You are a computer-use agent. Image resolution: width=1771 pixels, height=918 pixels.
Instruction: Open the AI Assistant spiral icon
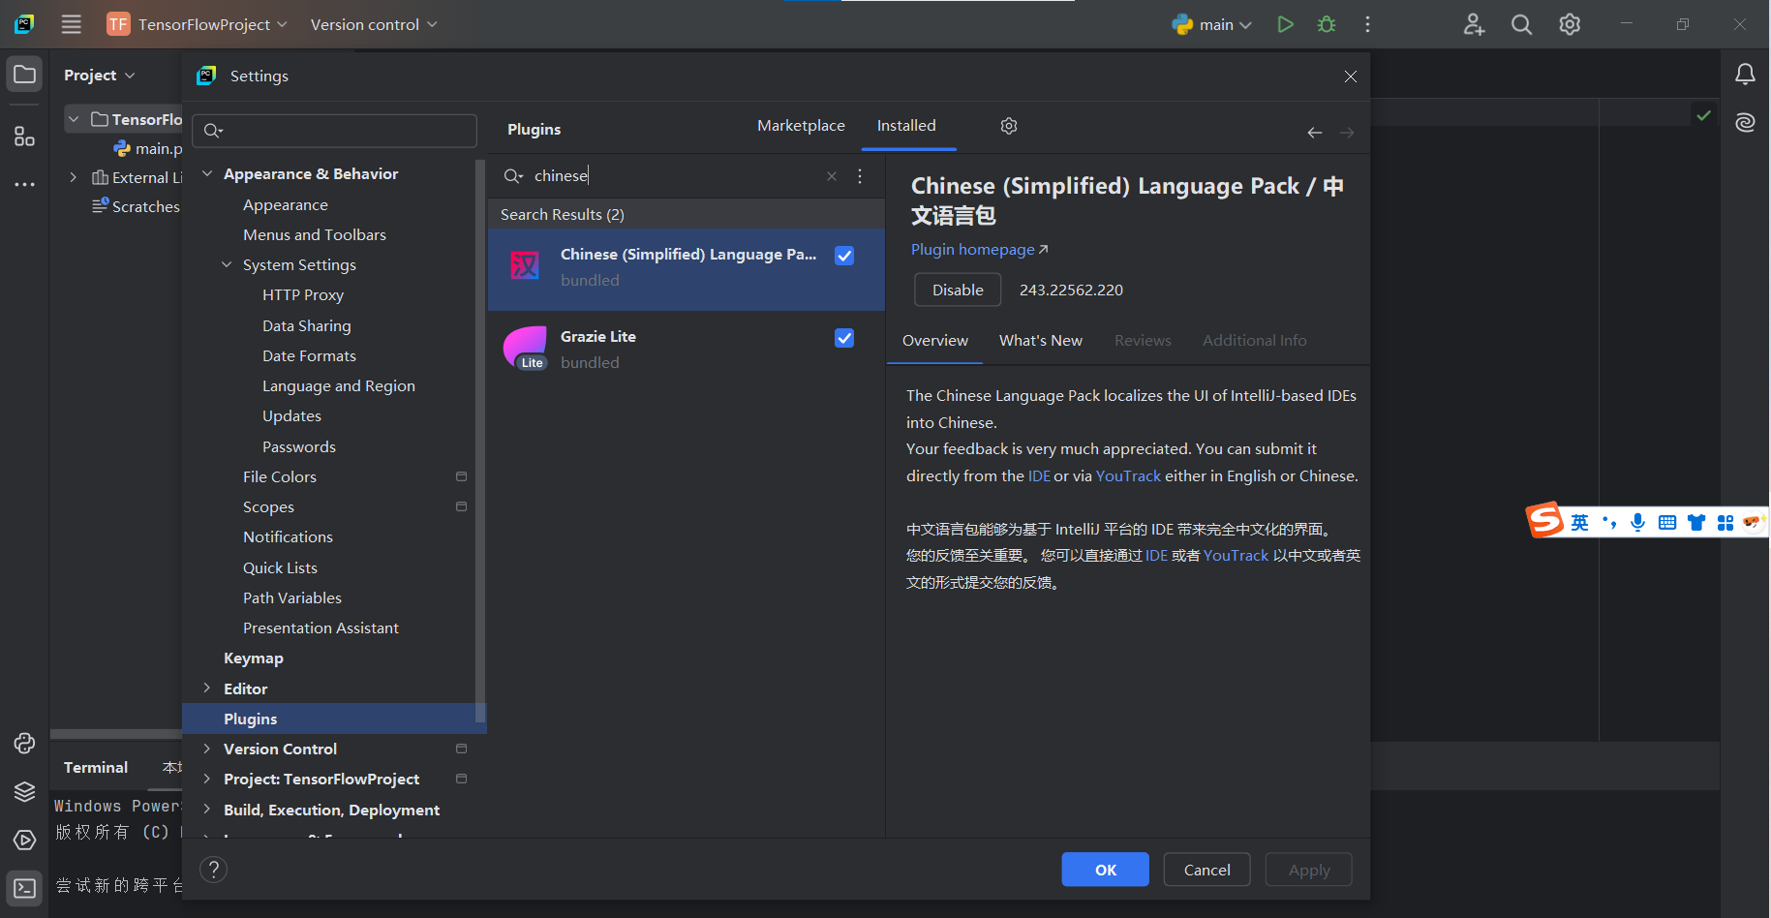point(1745,122)
